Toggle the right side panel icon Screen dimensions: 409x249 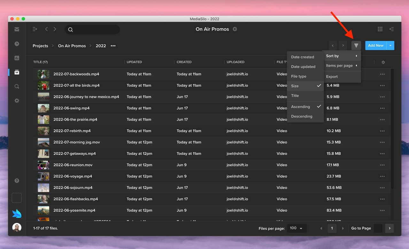pos(391,29)
